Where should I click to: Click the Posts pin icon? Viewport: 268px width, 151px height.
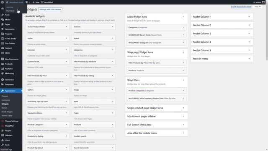click(x=3, y=15)
